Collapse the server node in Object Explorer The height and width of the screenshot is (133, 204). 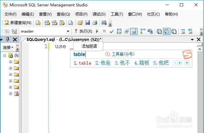tap(4, 56)
